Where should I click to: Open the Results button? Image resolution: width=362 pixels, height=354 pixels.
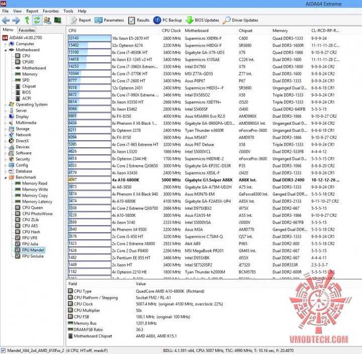click(x=139, y=20)
